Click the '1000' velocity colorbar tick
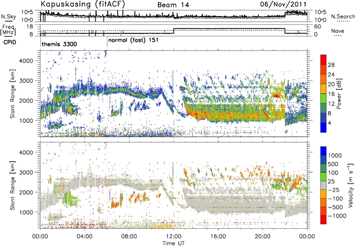 click(335, 155)
